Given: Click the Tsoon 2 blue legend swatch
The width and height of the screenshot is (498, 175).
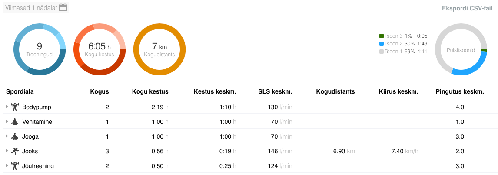Looking at the screenshot, I should pyautogui.click(x=382, y=44).
